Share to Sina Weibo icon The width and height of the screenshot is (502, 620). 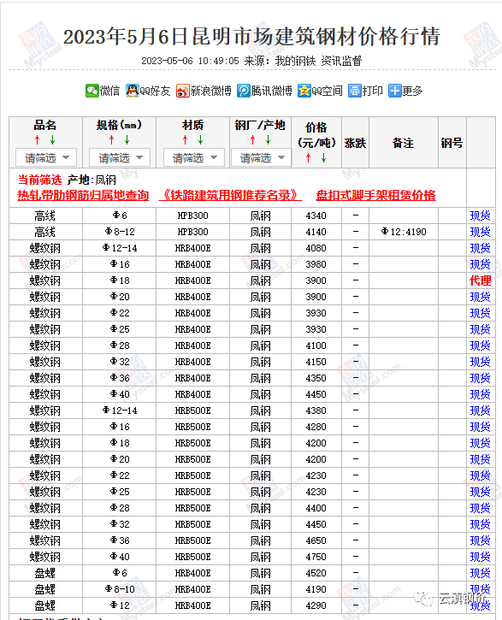click(x=183, y=91)
